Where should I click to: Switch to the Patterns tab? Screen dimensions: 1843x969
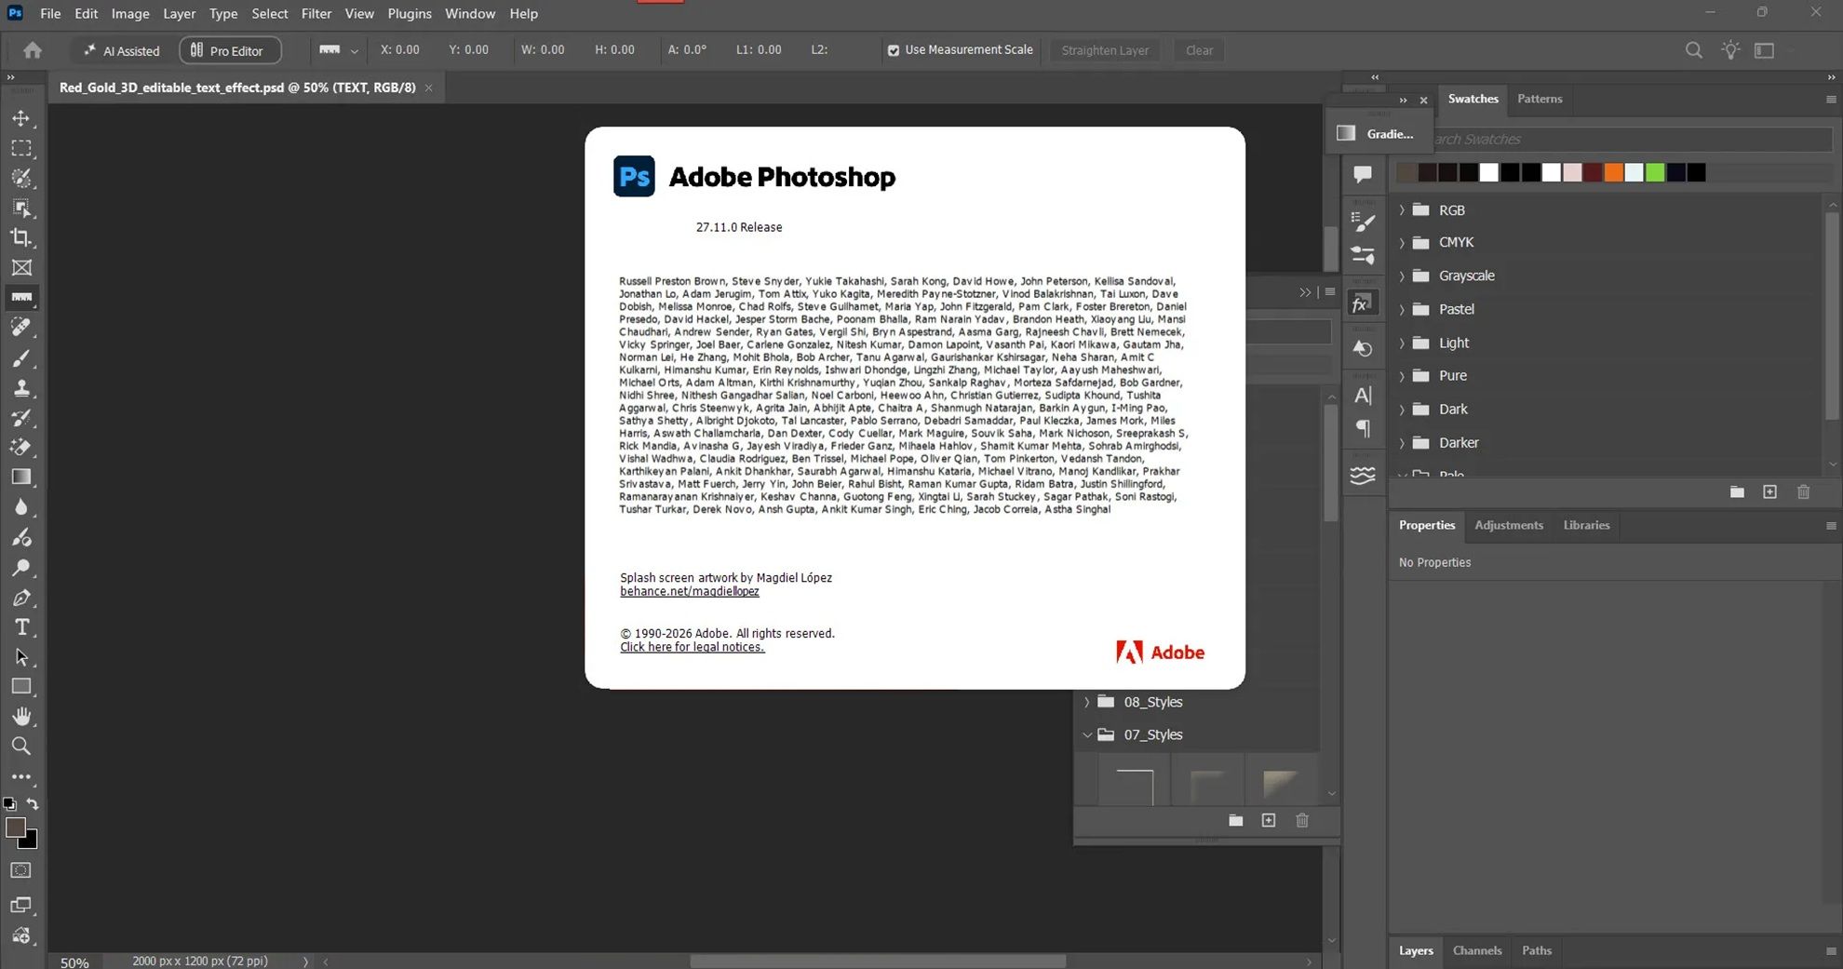point(1540,99)
